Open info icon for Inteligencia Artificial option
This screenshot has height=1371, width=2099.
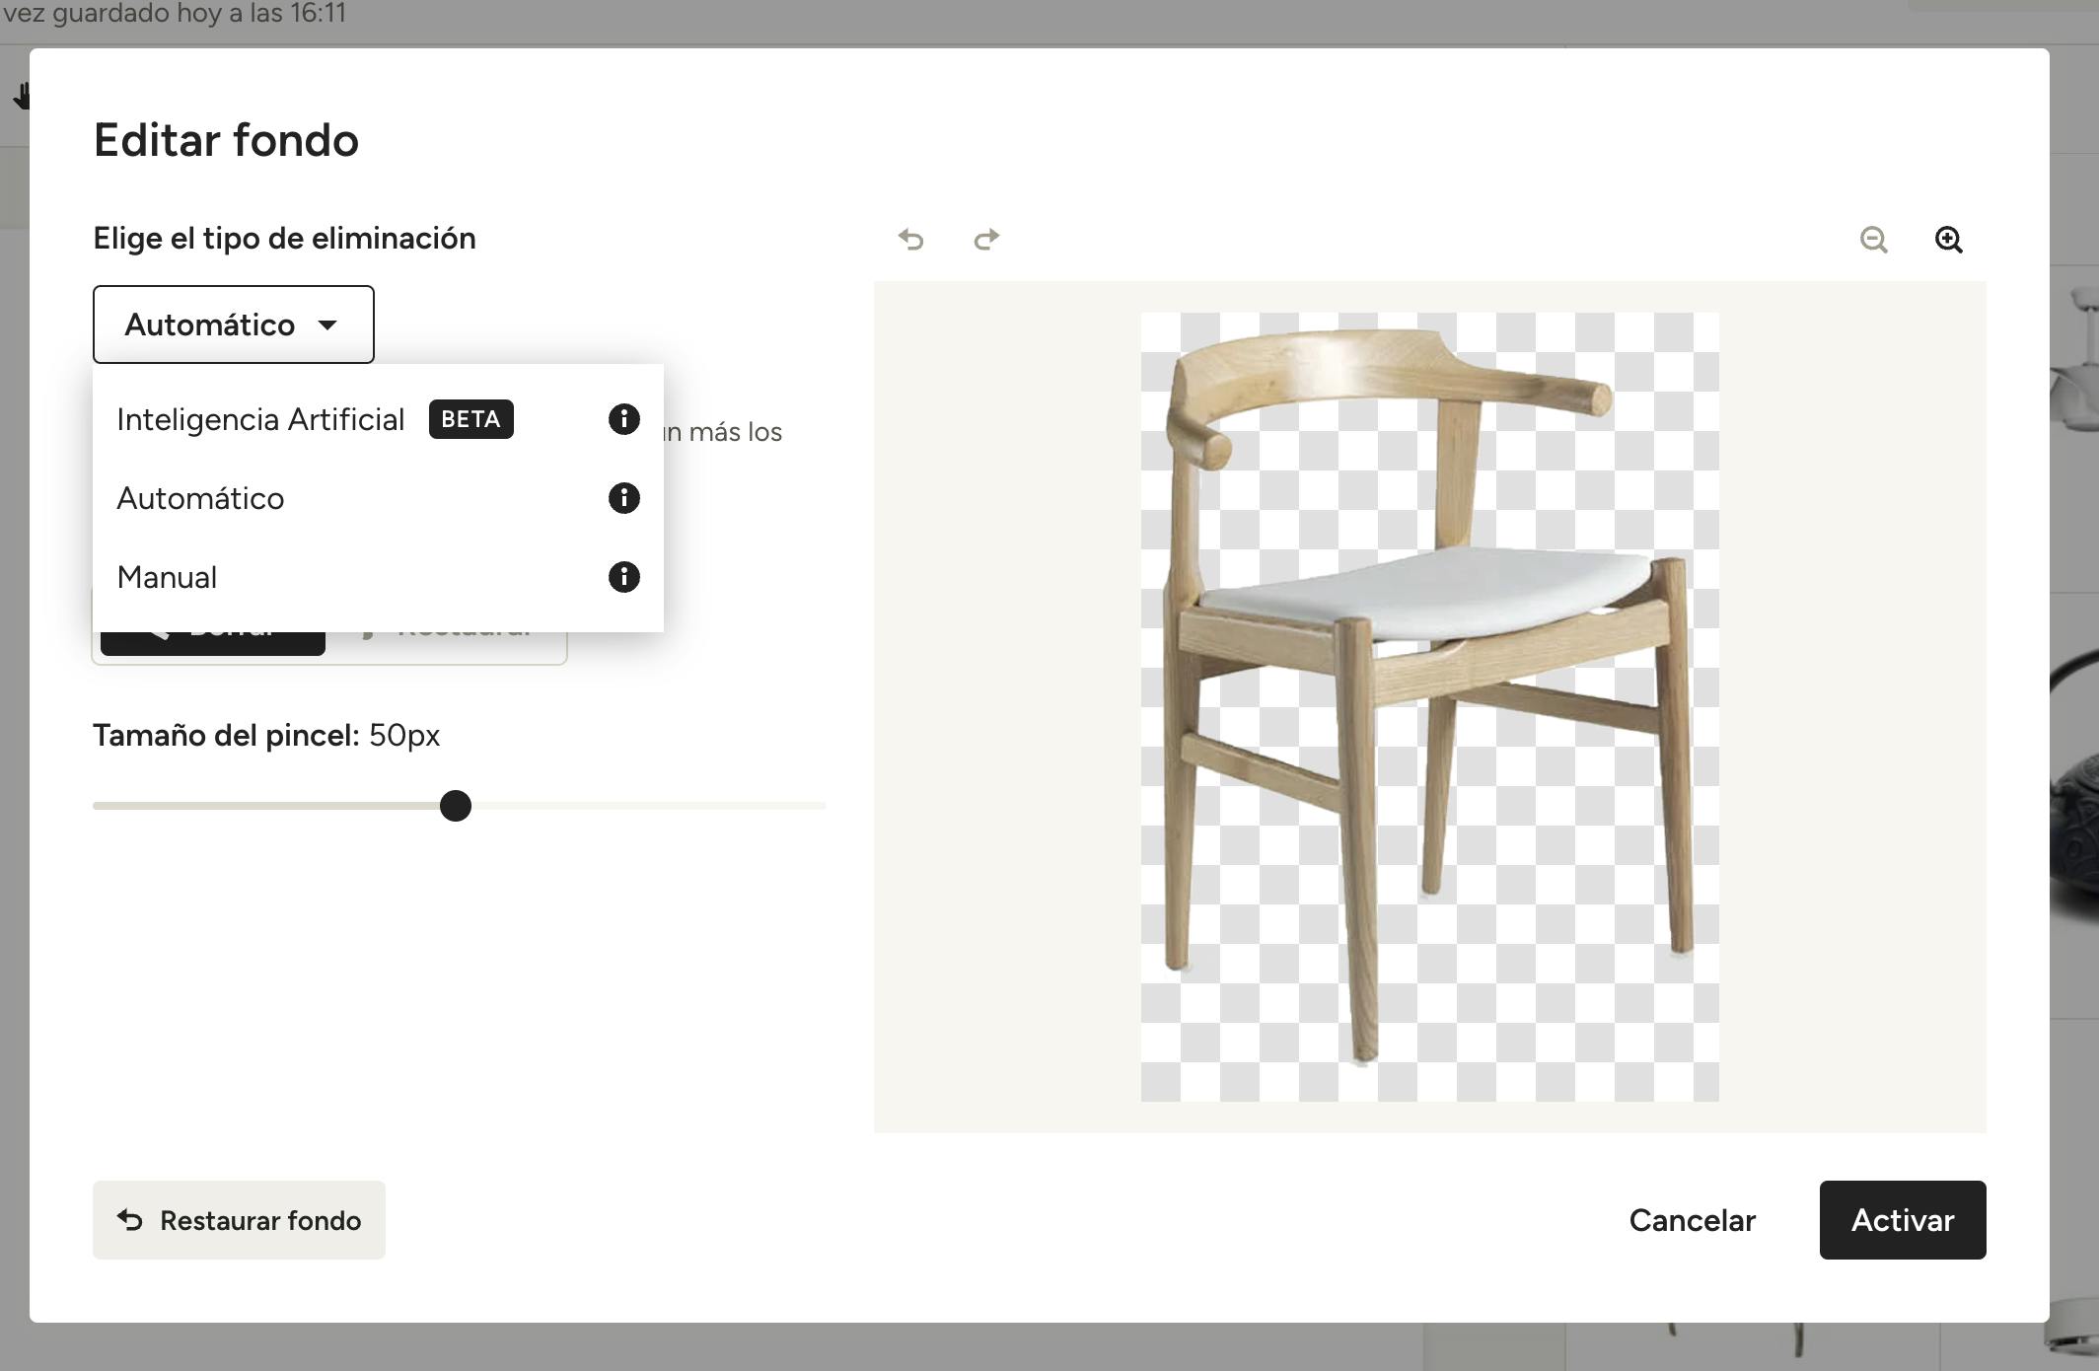click(623, 419)
